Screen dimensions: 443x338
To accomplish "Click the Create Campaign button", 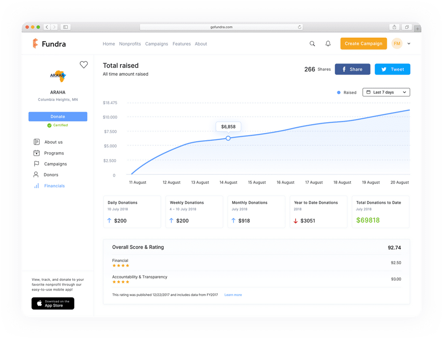I will (x=364, y=43).
